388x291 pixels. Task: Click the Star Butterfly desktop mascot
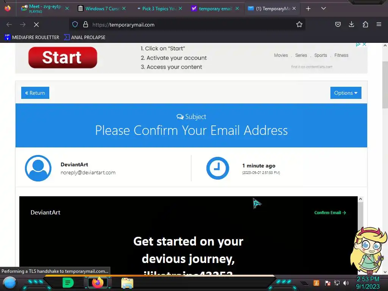[x=368, y=251]
